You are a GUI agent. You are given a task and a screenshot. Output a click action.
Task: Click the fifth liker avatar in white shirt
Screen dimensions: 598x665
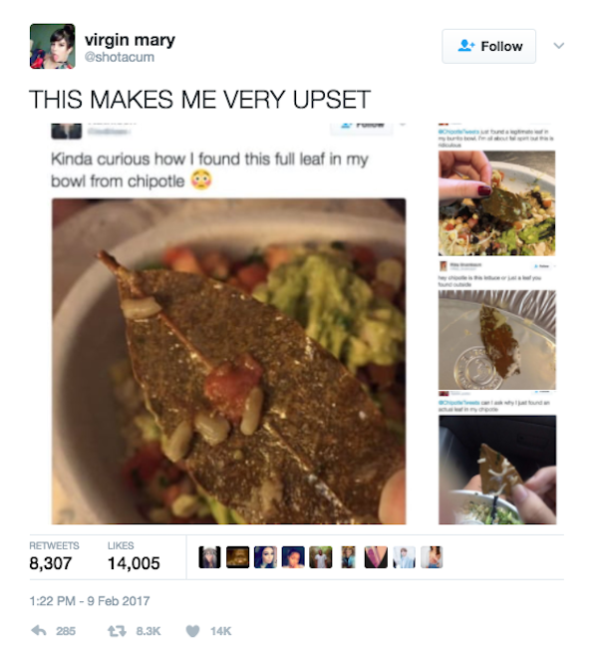coord(321,557)
